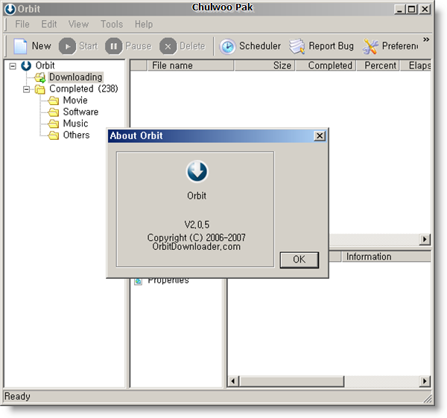Click the right arrow of bottom scrollbar
Image resolution: width=447 pixels, height=418 pixels.
tap(425, 382)
